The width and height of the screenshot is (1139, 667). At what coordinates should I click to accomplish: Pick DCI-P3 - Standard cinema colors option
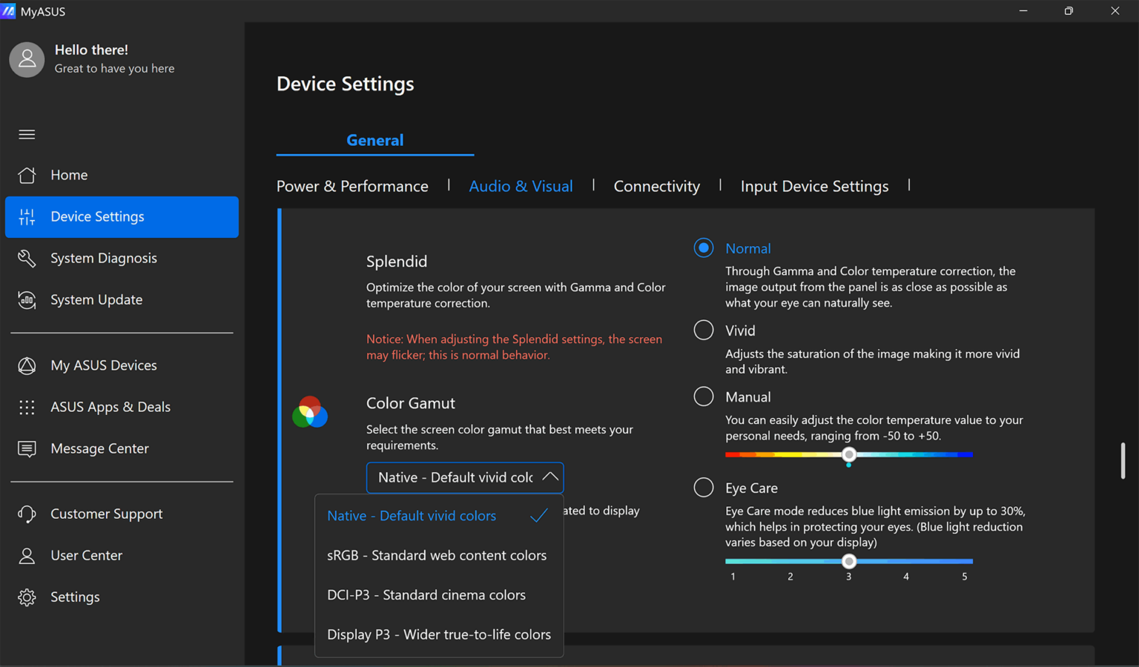coord(426,595)
